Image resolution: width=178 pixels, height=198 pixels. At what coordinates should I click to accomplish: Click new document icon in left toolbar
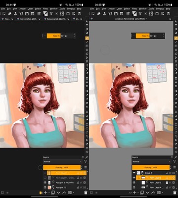point(3,13)
